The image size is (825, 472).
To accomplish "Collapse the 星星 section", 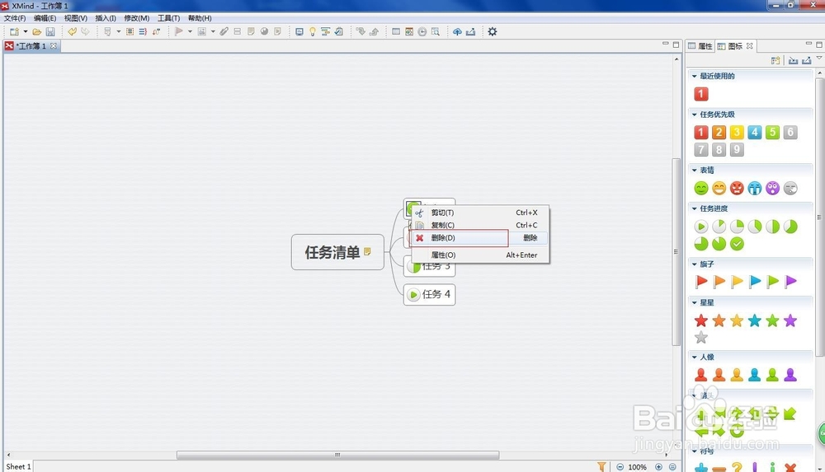I will point(694,303).
